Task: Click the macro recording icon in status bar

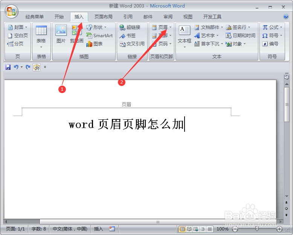Action: coord(112,229)
